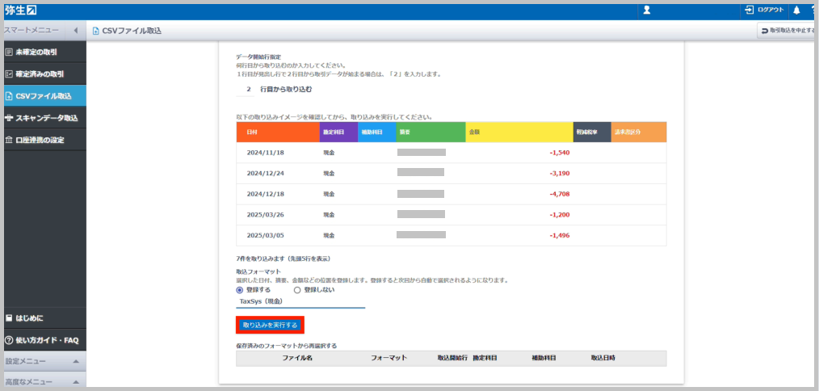Click orange 日付 column header
Screen dimensions: 819x391
(278, 132)
